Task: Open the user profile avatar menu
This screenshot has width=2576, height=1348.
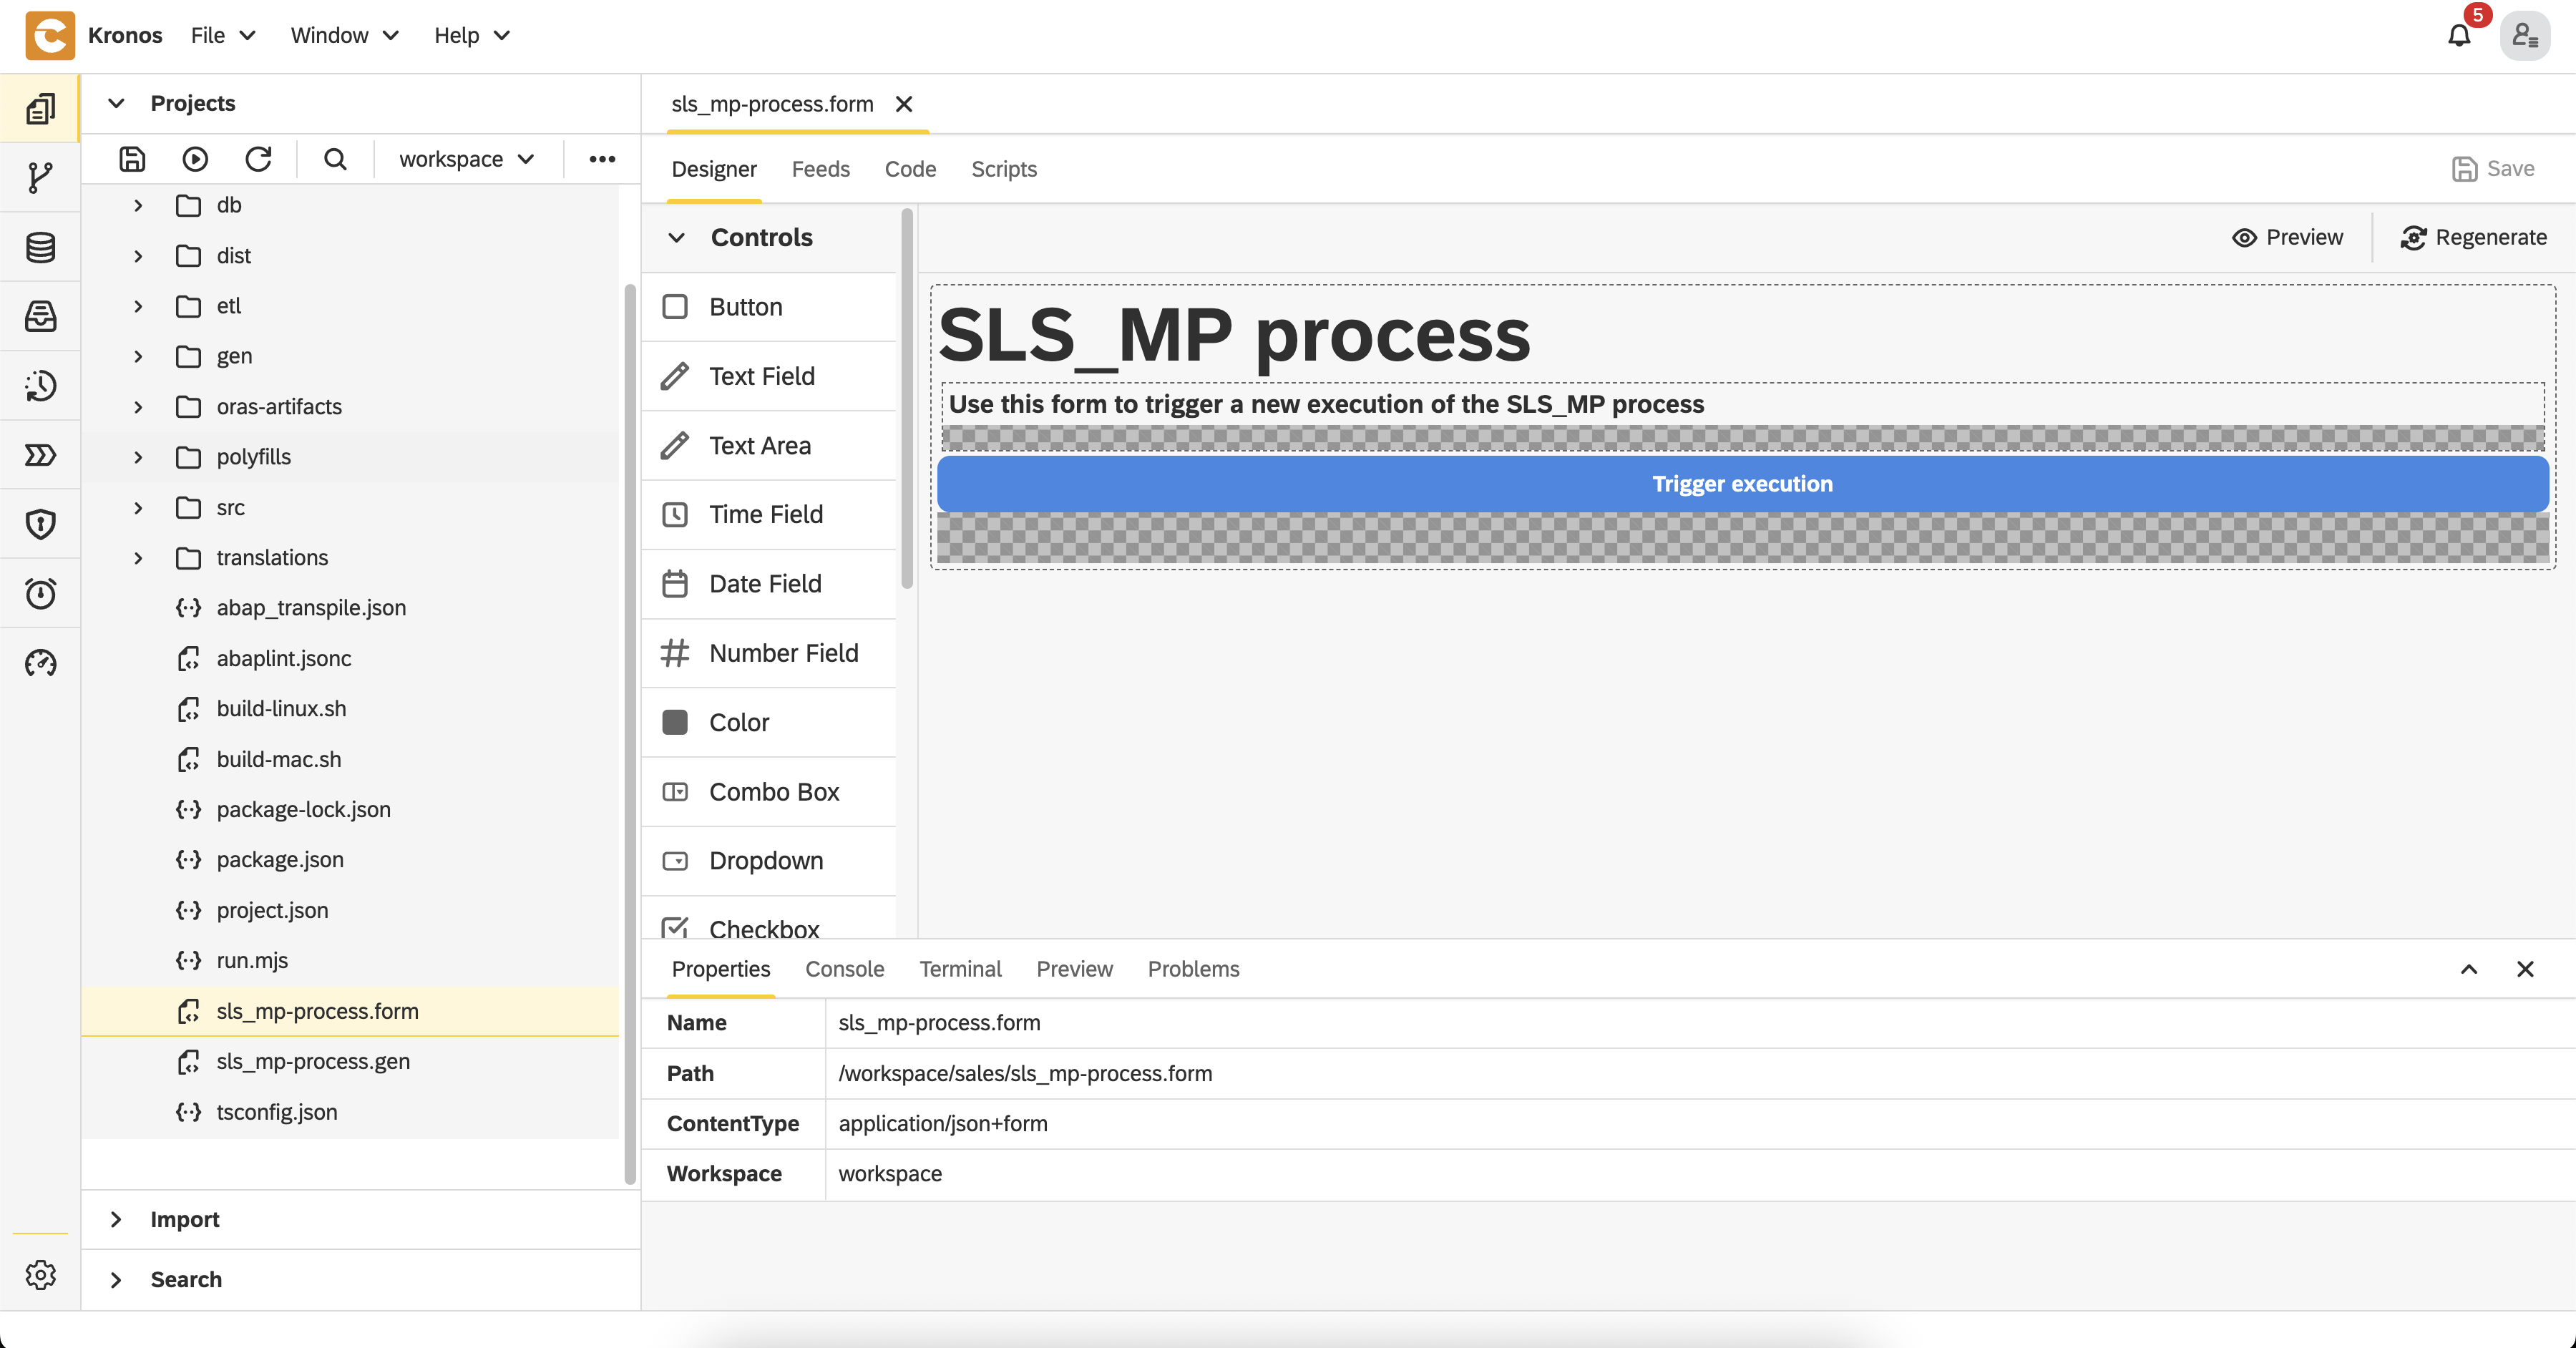Action: pyautogui.click(x=2525, y=35)
